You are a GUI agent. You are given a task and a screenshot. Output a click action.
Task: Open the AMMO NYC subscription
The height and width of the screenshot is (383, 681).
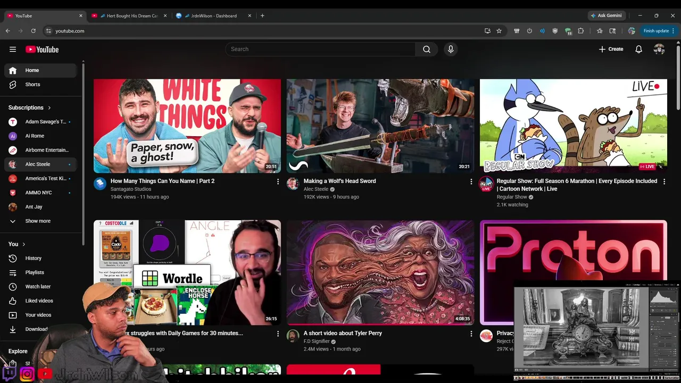pyautogui.click(x=40, y=193)
